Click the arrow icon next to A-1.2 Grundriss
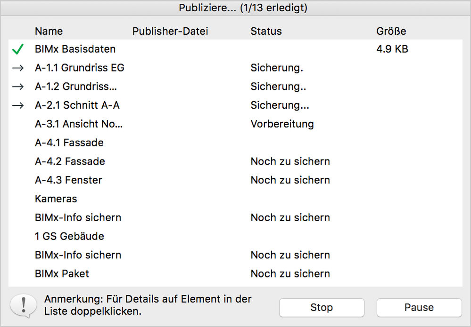The width and height of the screenshot is (471, 327). 17,87
